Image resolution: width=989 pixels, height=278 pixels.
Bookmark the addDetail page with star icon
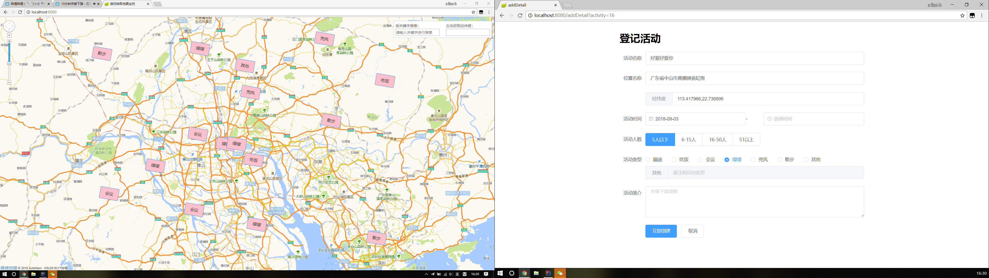[x=962, y=15]
